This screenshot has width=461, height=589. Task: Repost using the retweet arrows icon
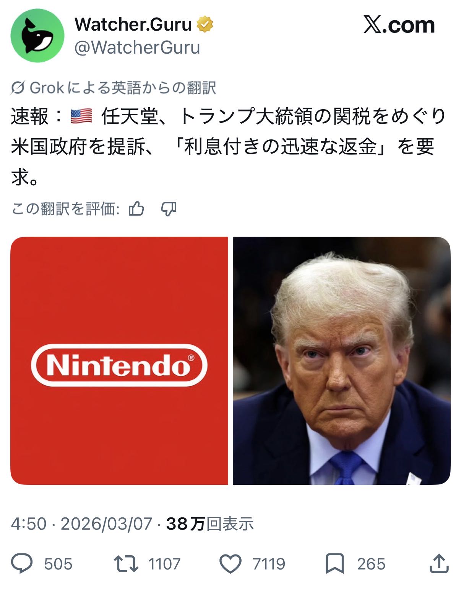(x=126, y=564)
